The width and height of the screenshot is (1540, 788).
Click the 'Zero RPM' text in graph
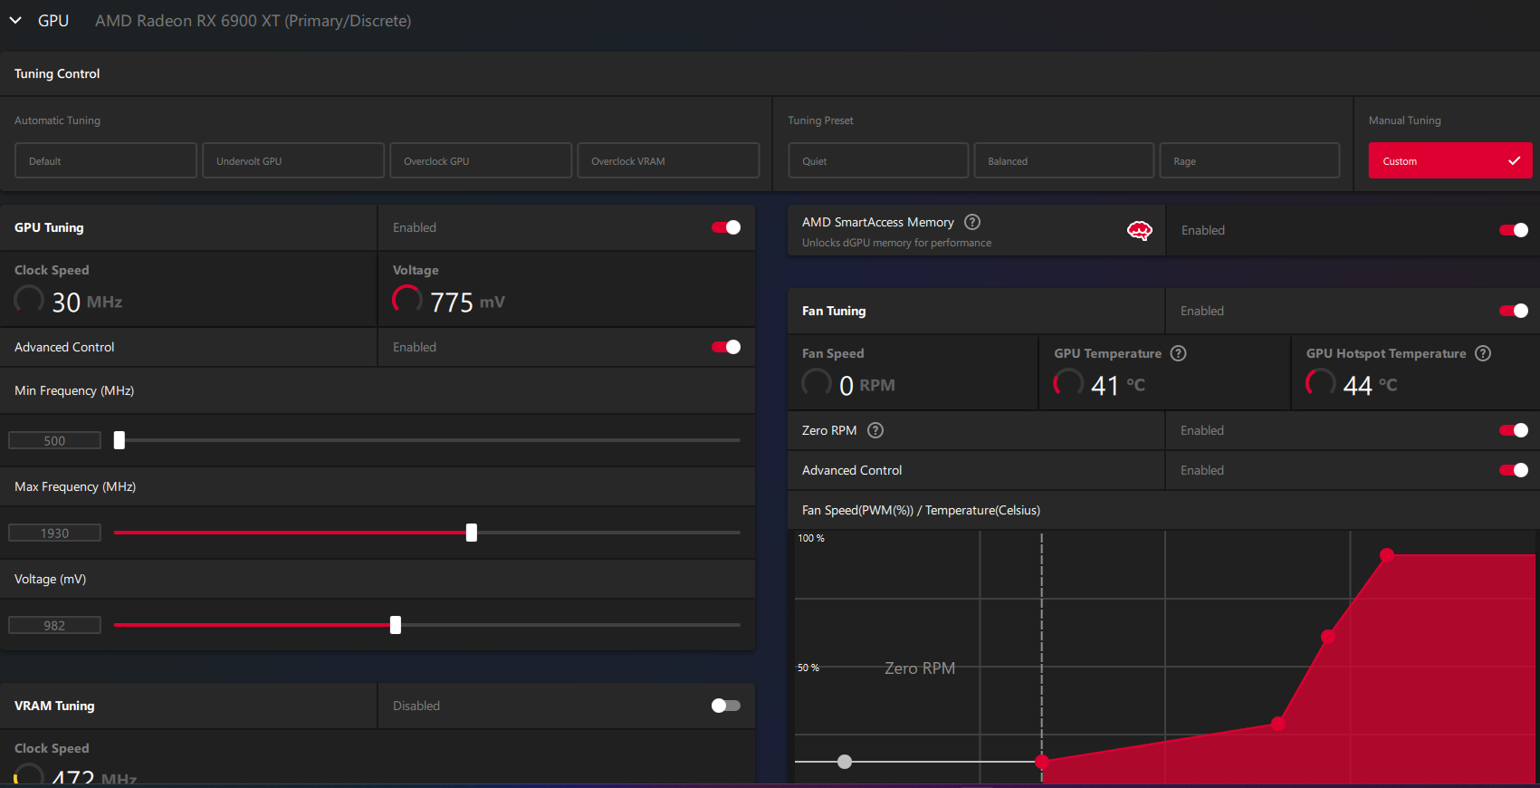coord(920,668)
